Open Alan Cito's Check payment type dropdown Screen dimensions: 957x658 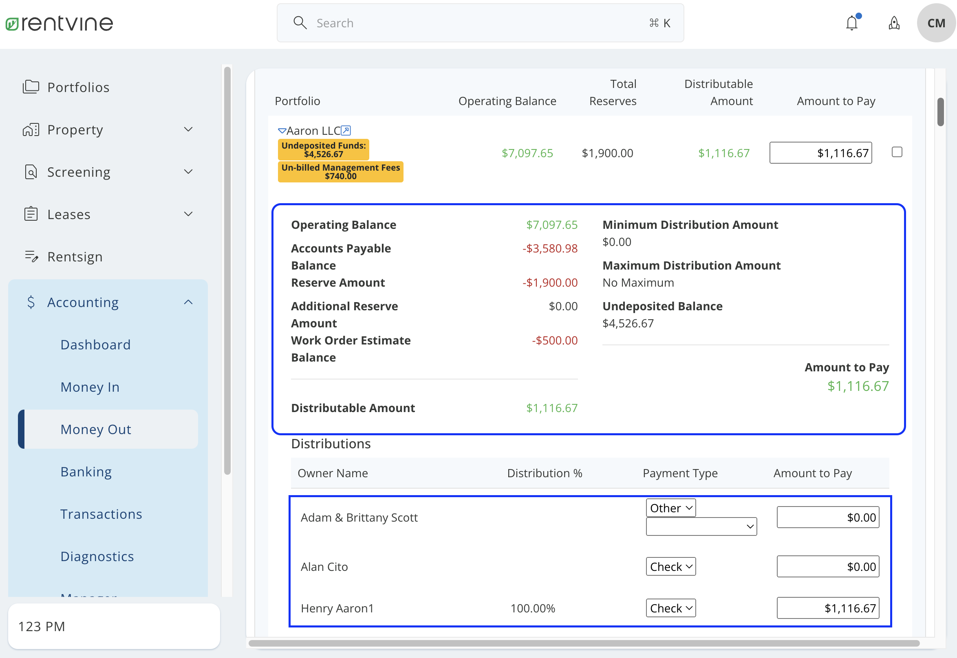(670, 566)
